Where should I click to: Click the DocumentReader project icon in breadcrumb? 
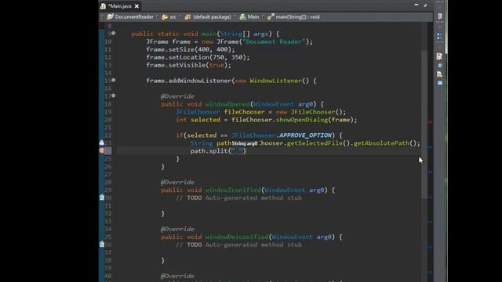(110, 17)
